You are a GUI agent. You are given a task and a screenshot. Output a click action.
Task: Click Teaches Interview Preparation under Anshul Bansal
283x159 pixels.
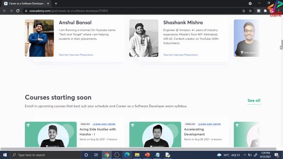[x=76, y=55]
